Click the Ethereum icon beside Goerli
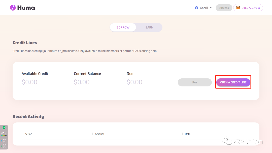 [196, 8]
